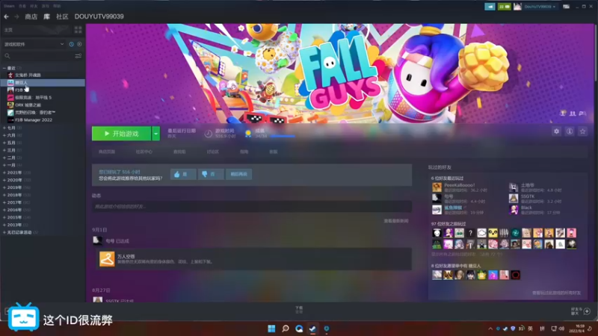This screenshot has height=336, width=598.
Task: Toggle show ready-to-play games icon
Action: pos(79,44)
